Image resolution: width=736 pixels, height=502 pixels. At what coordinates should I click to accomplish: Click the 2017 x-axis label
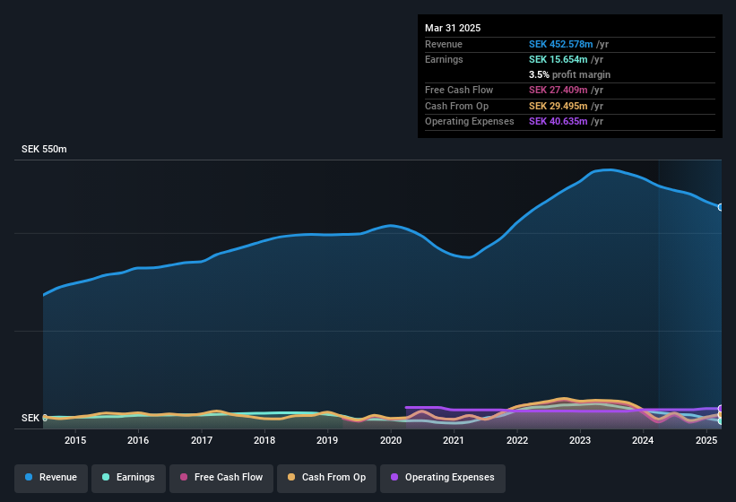pyautogui.click(x=202, y=440)
